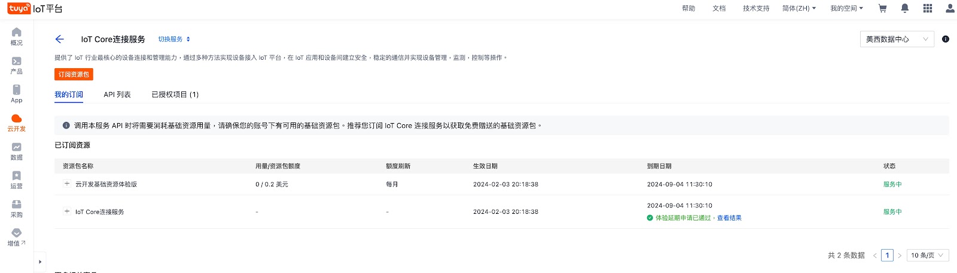Viewport: 957px width, 273px height.
Task: Click the 生效日期 column header
Action: pyautogui.click(x=485, y=166)
